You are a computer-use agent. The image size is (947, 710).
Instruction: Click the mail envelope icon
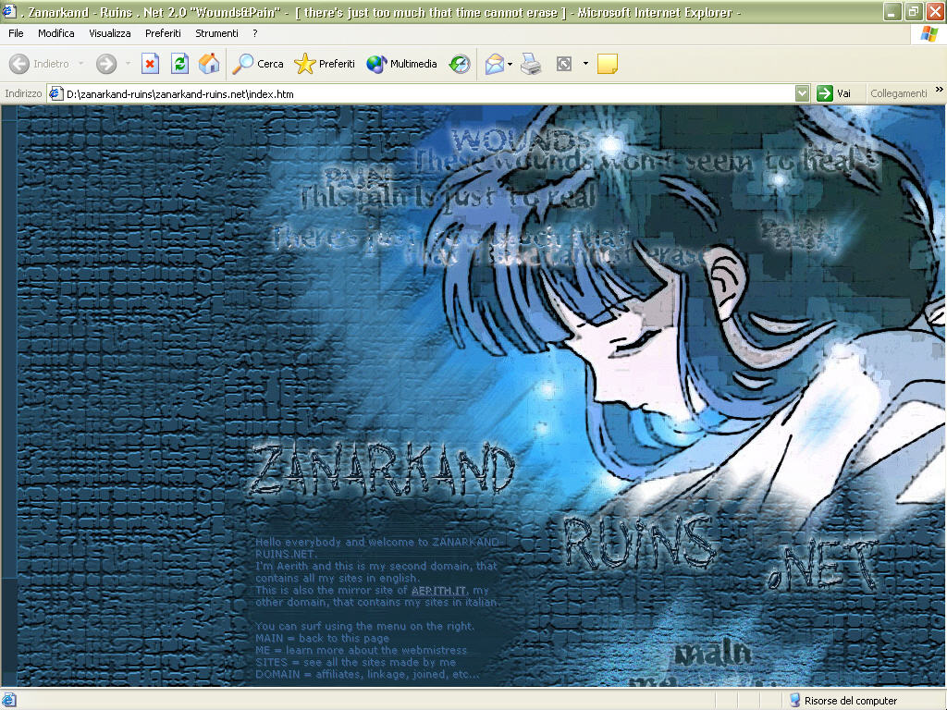(494, 64)
